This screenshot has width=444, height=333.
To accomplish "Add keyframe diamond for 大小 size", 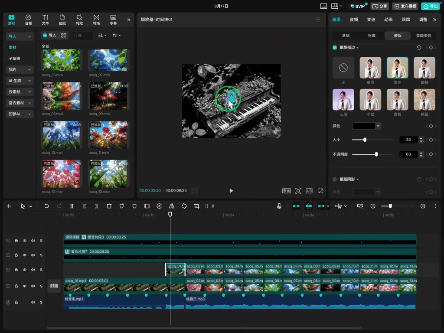I will 431,140.
